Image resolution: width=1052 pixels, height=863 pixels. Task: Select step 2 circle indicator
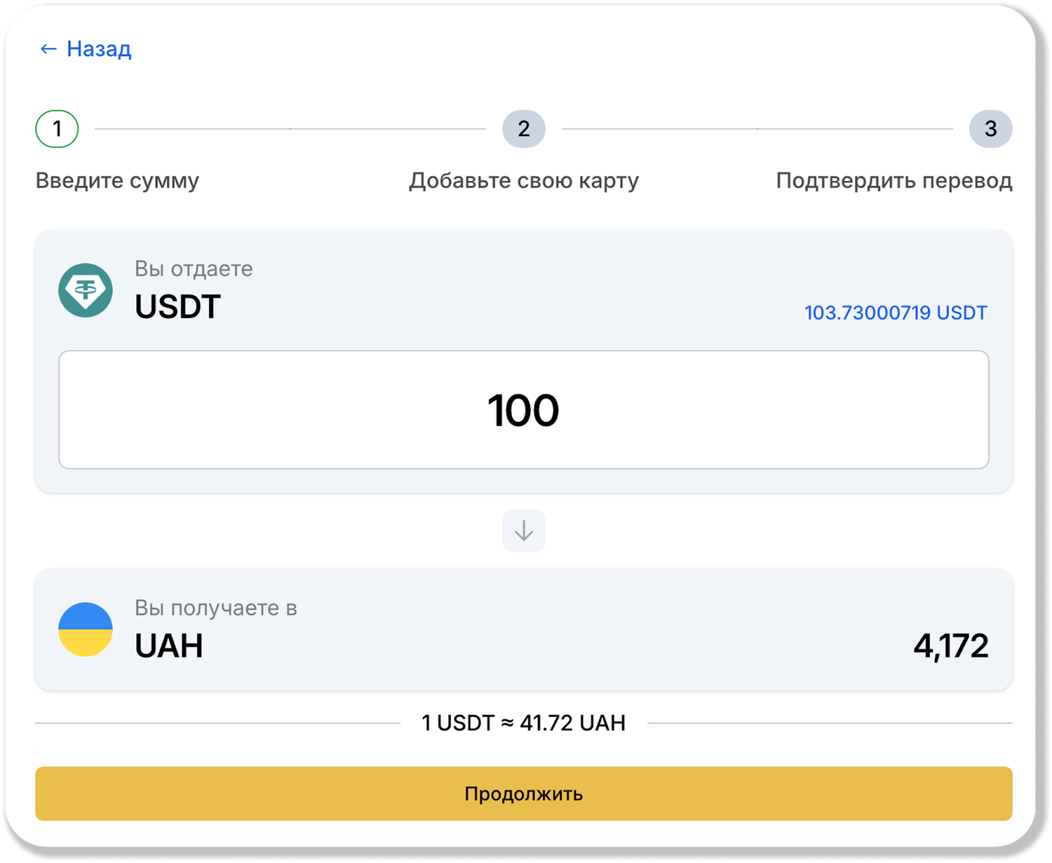tap(523, 129)
